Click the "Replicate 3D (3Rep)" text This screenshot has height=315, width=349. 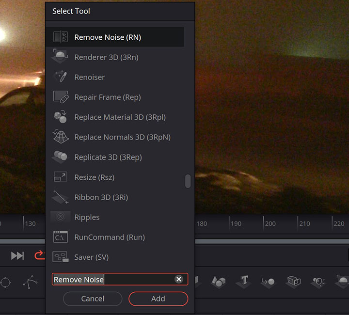pyautogui.click(x=108, y=157)
